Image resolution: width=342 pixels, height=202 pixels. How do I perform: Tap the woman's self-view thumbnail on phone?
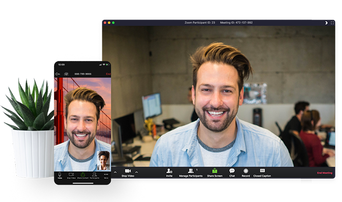point(103,160)
